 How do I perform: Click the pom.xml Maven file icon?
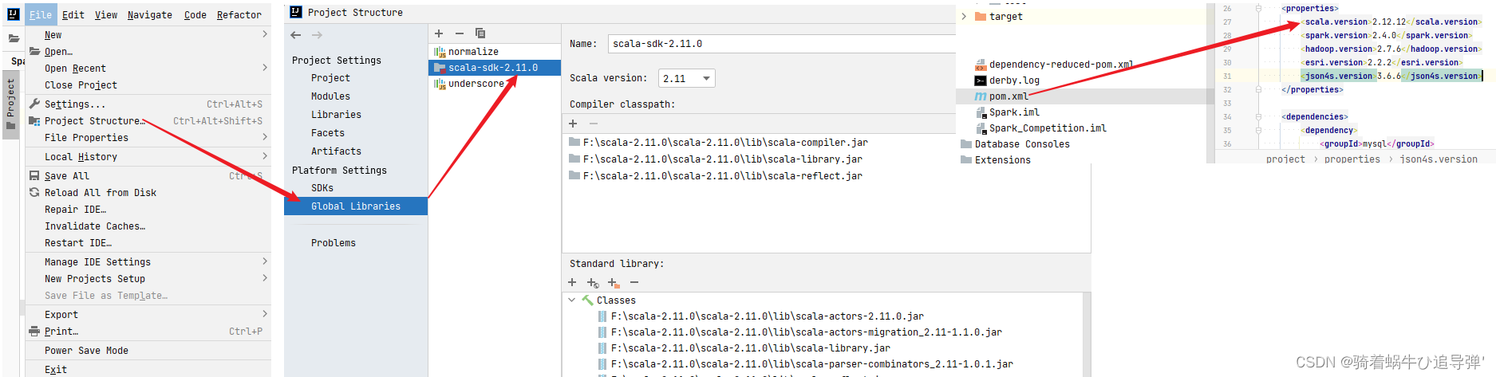pos(981,96)
